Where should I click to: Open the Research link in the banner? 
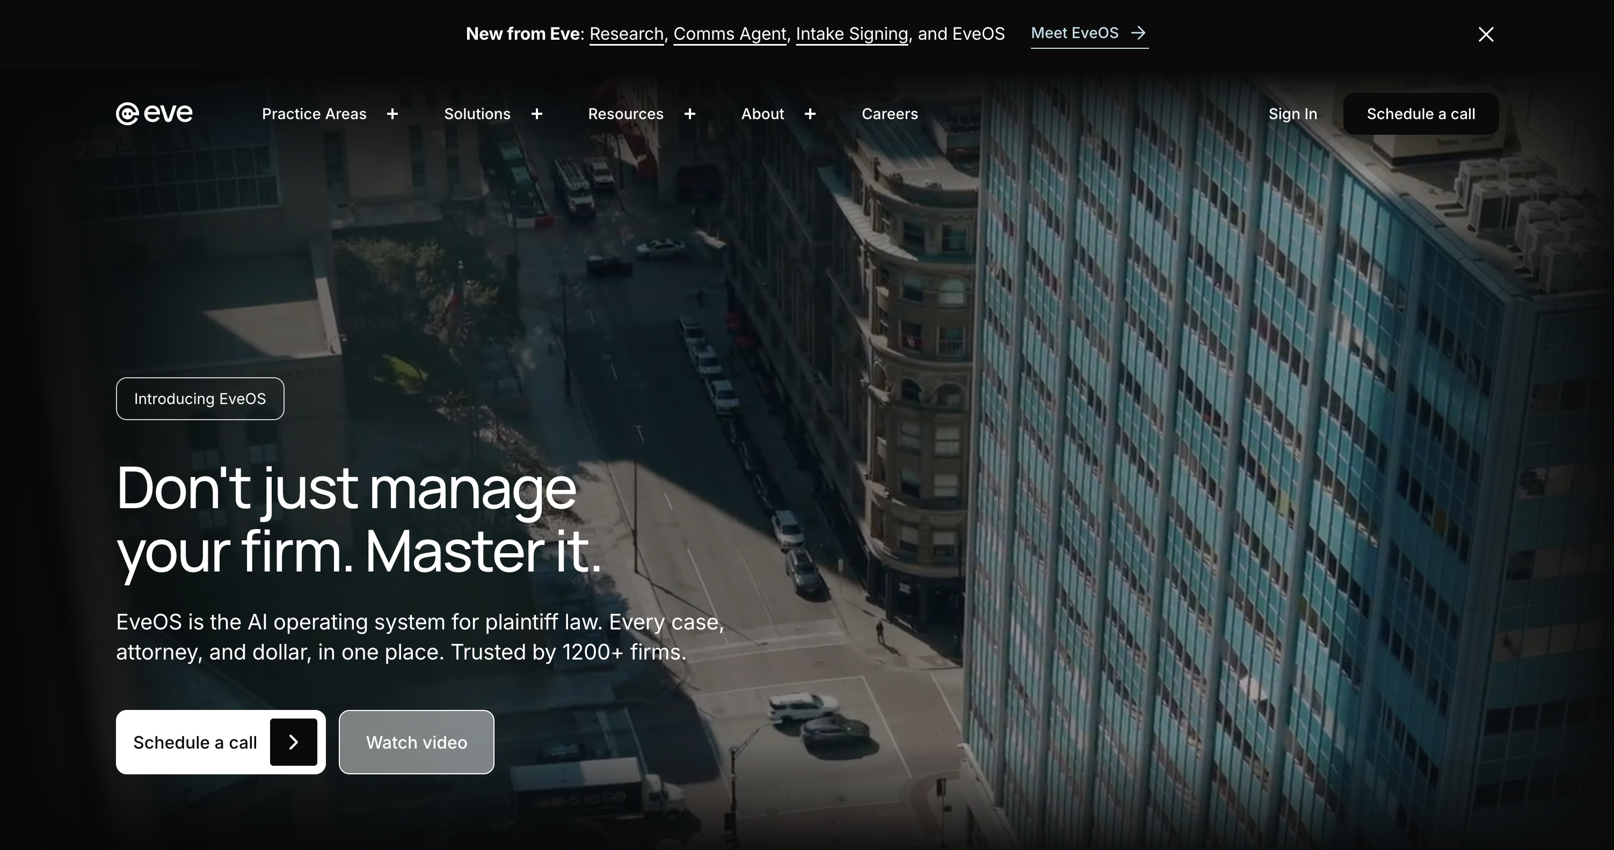click(x=627, y=34)
